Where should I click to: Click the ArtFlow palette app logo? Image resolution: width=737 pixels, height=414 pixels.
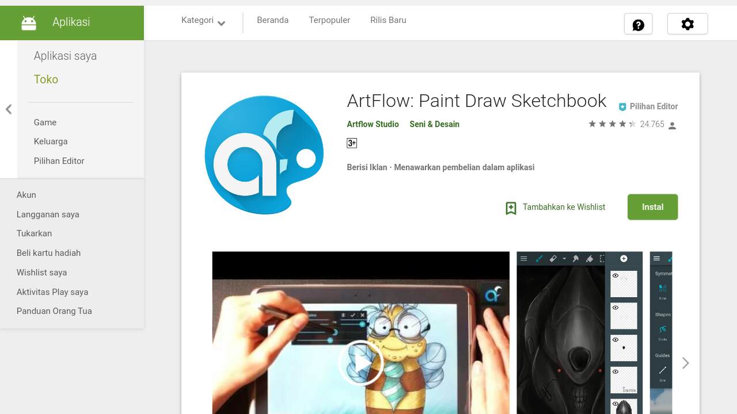point(264,155)
